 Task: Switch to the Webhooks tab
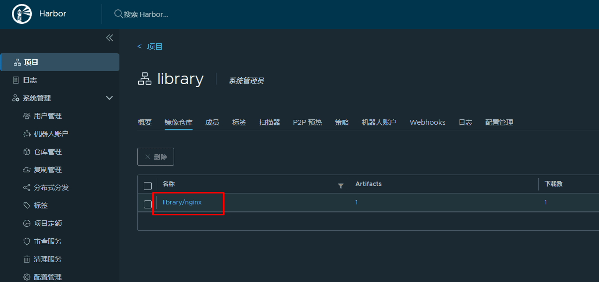coord(427,122)
